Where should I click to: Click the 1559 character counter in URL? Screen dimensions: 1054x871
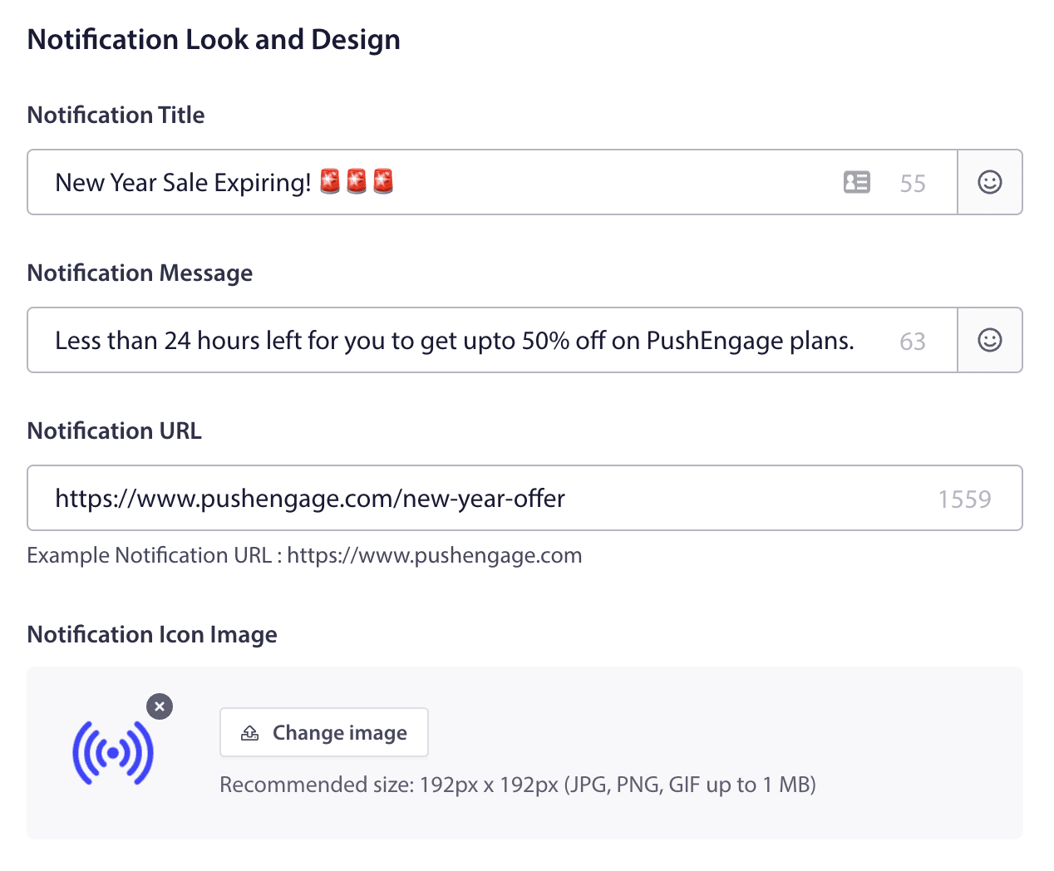[x=964, y=499]
